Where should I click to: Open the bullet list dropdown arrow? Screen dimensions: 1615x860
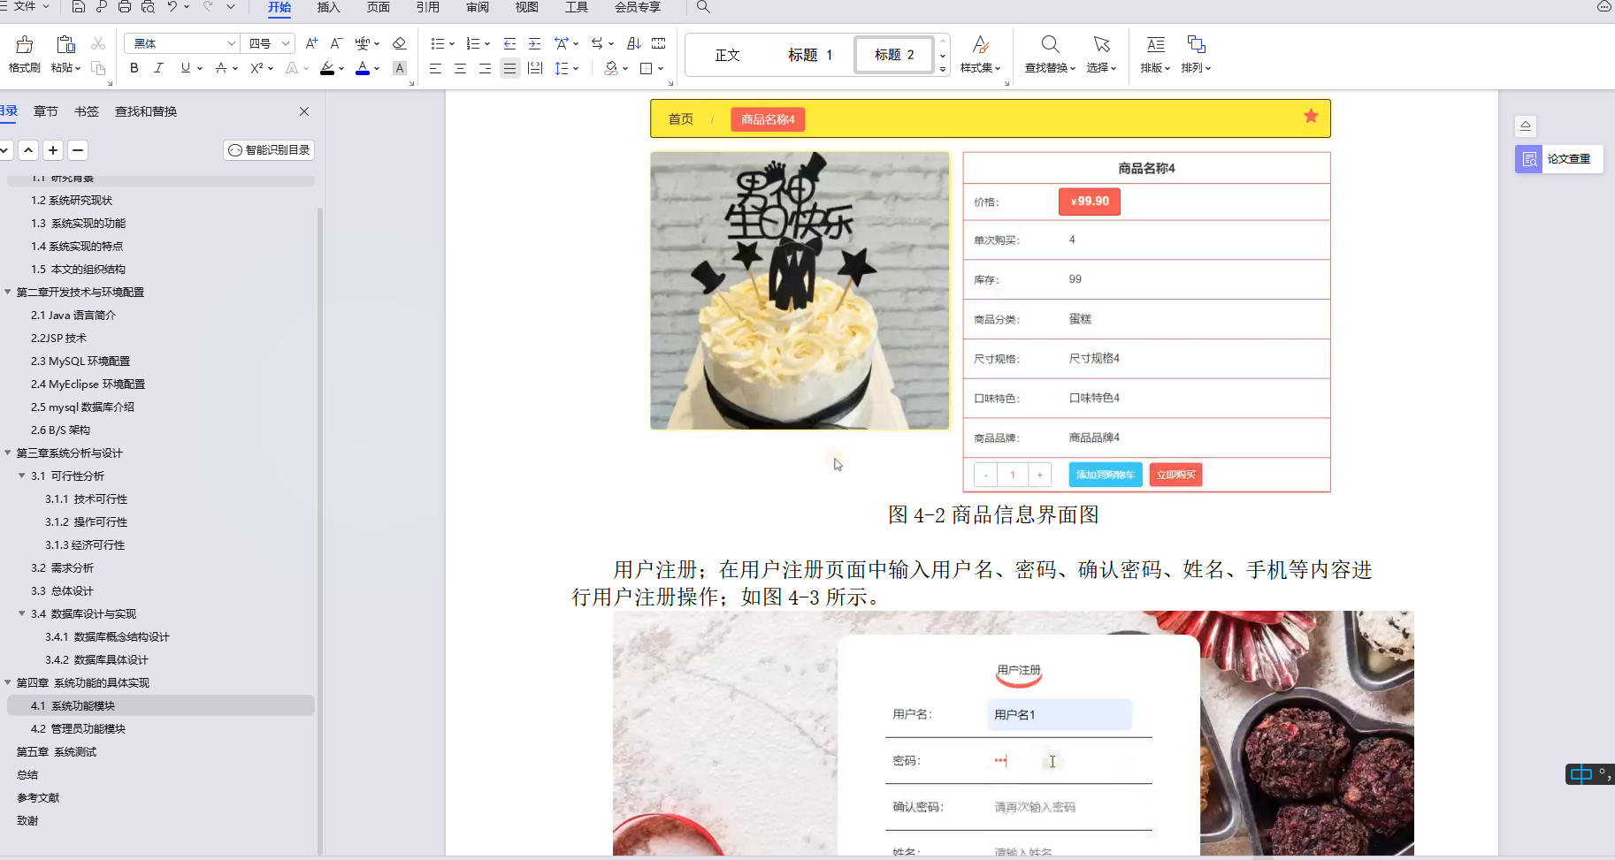(x=452, y=43)
